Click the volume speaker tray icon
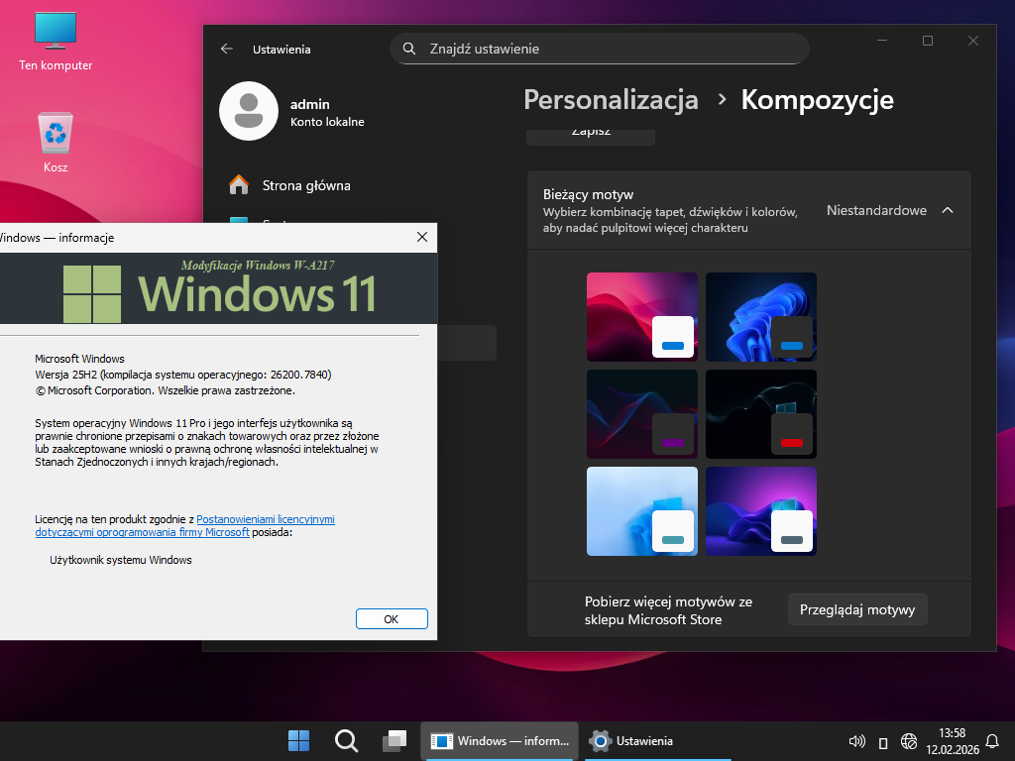This screenshot has height=761, width=1015. point(857,741)
